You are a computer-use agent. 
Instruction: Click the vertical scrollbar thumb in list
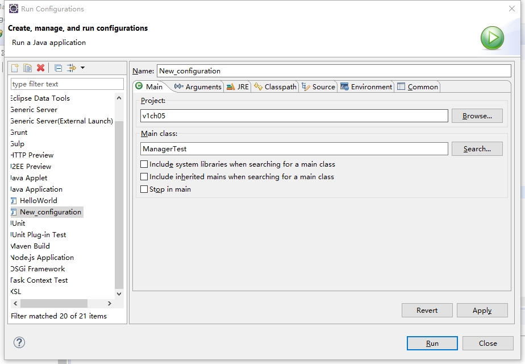119,204
